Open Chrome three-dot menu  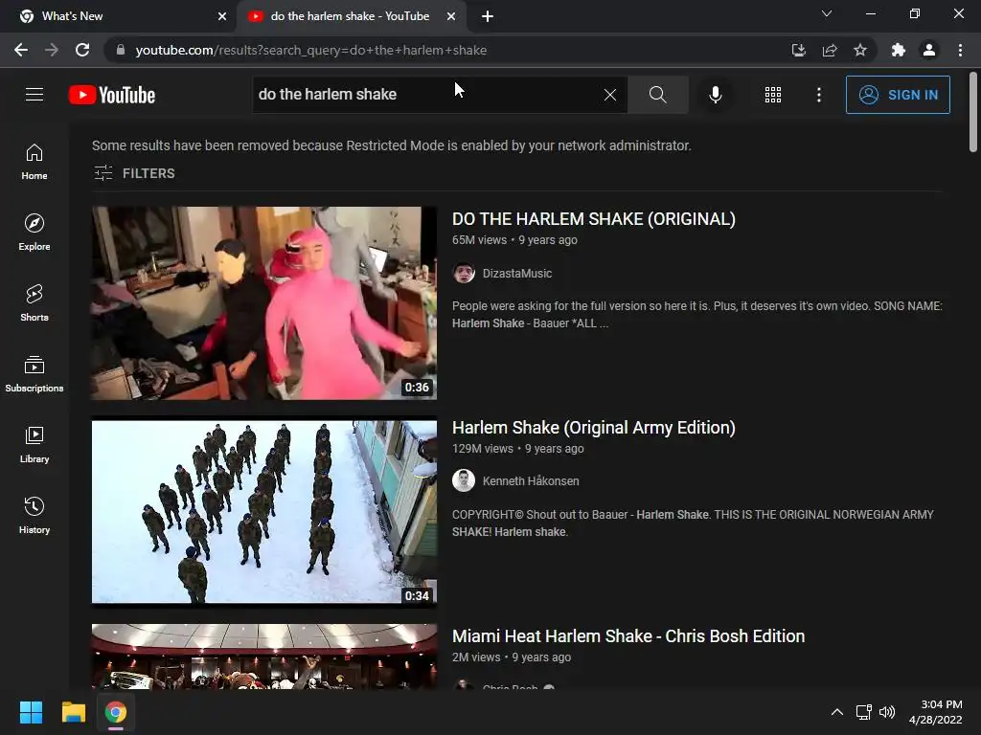pyautogui.click(x=960, y=50)
